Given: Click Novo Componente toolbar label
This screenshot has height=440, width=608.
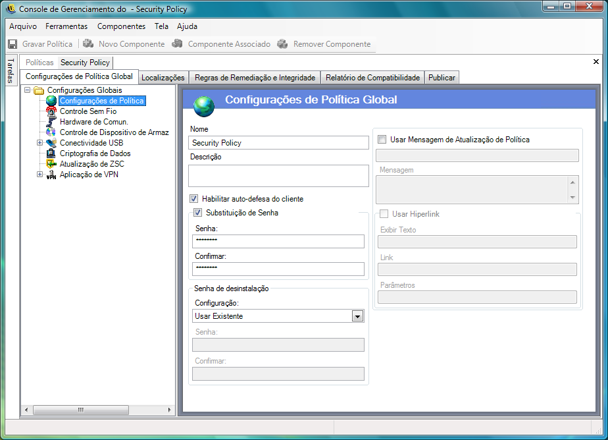Looking at the screenshot, I should (132, 44).
